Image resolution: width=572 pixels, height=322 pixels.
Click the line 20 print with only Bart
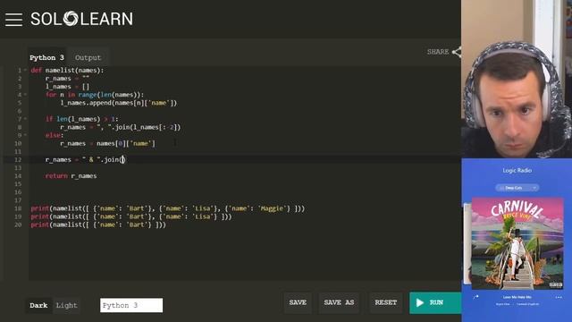[x=98, y=225]
